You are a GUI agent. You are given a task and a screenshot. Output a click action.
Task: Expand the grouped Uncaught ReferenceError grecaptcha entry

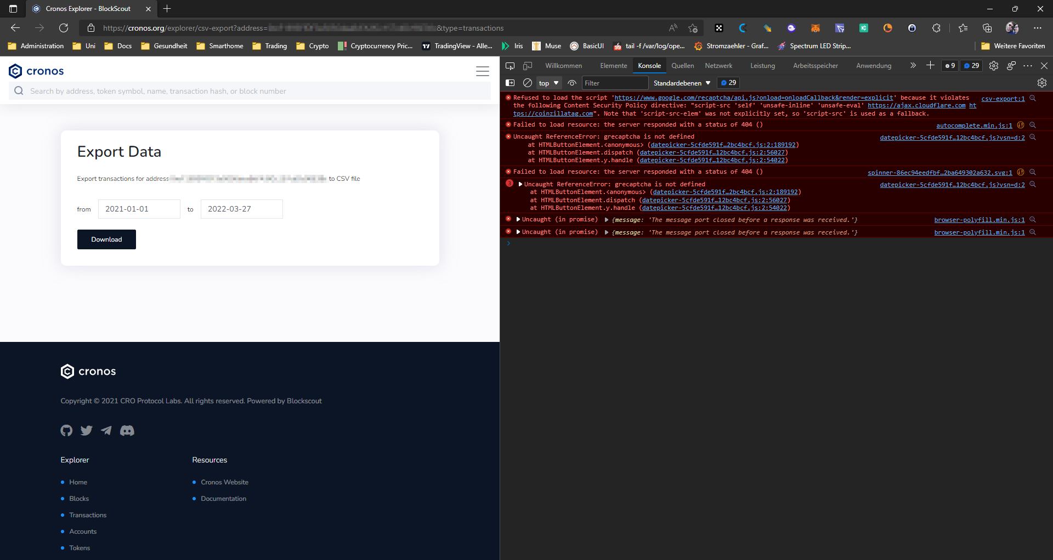point(520,184)
